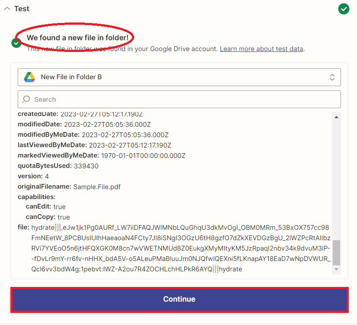Click the green checkmark right of Test header

344,9
